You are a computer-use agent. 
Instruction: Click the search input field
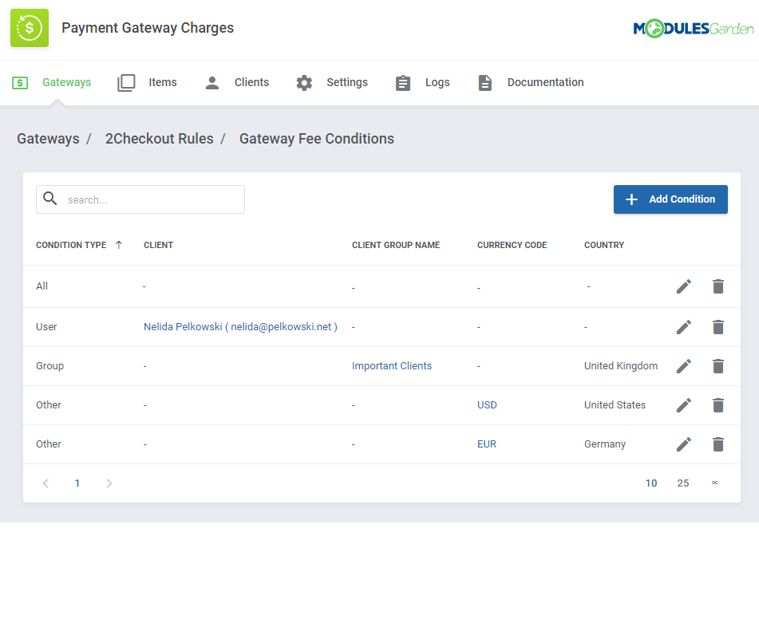[x=140, y=199]
